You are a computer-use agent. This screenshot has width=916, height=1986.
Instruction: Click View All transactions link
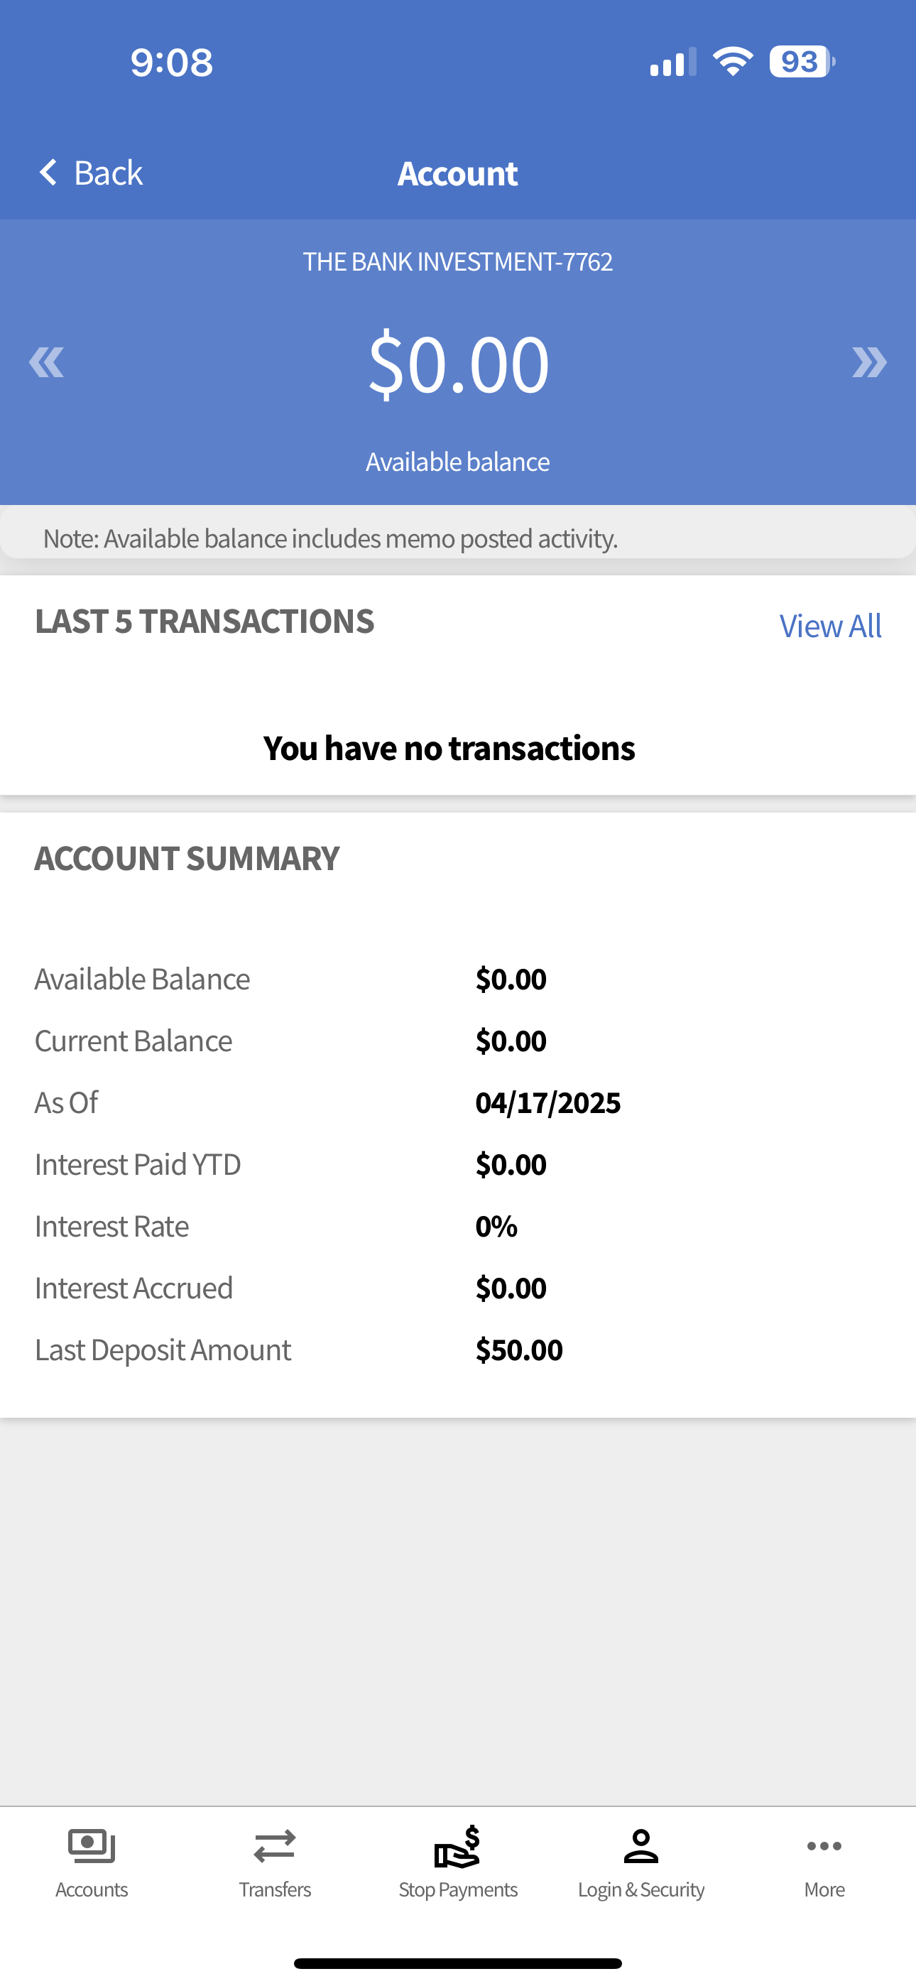(x=830, y=626)
